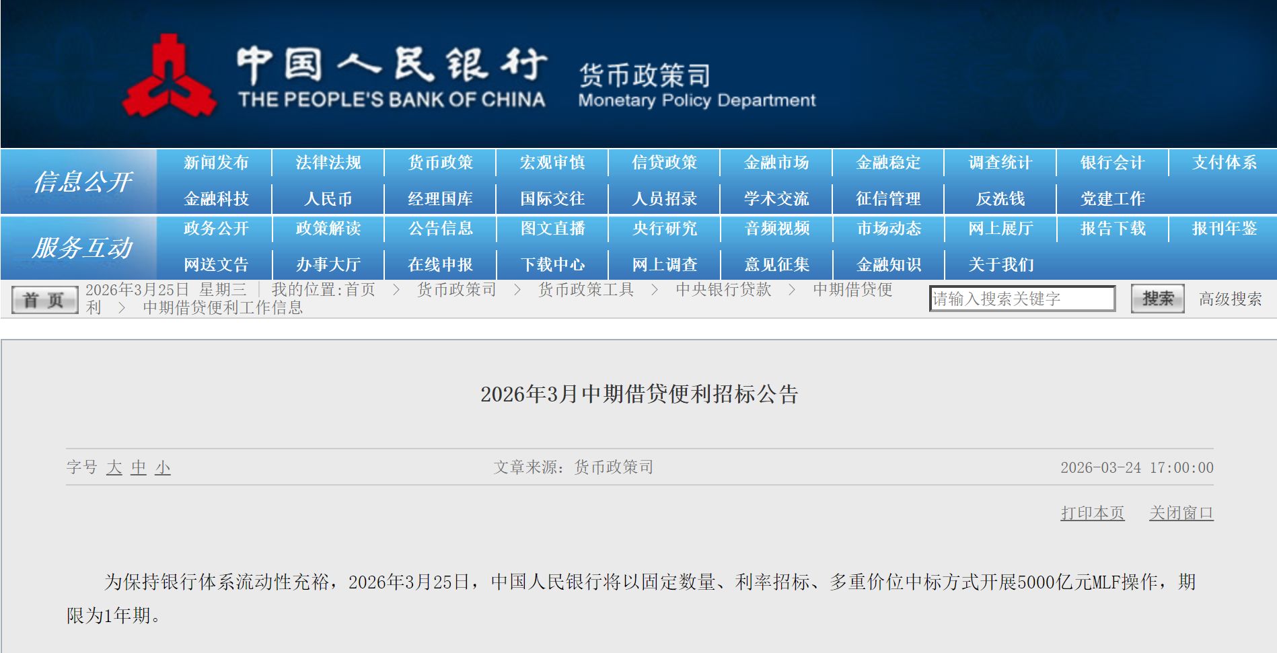Viewport: 1277px width, 653px height.
Task: Open the 货币政策 menu item
Action: click(x=439, y=162)
